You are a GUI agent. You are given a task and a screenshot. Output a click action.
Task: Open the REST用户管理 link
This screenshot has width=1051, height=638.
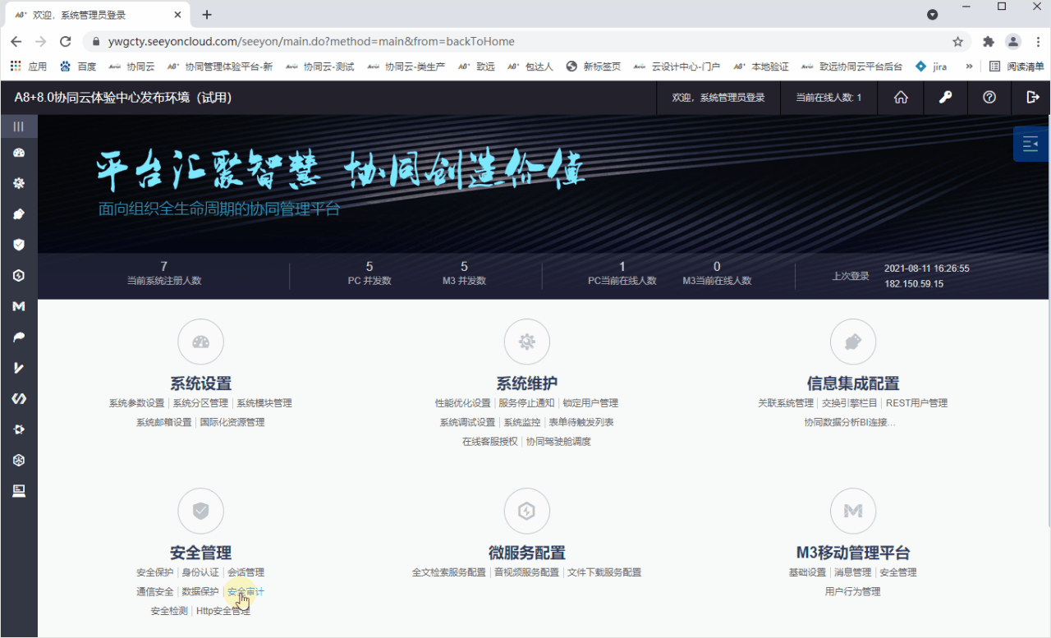pos(916,403)
